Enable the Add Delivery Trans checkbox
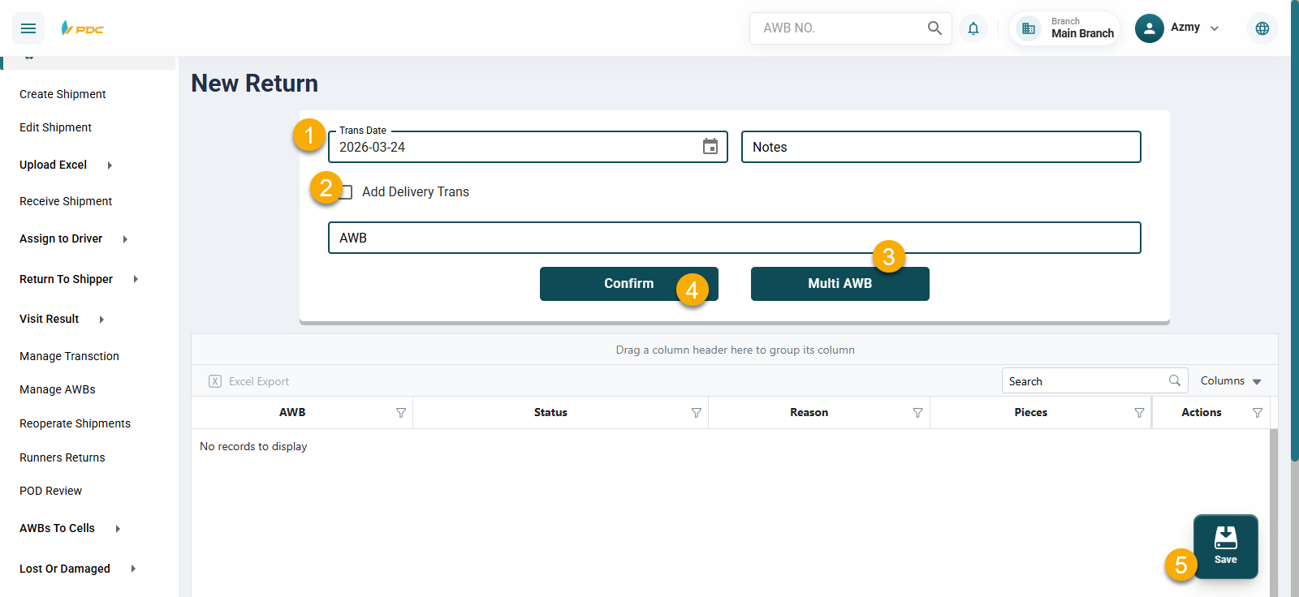Viewport: 1299px width, 597px height. point(347,192)
